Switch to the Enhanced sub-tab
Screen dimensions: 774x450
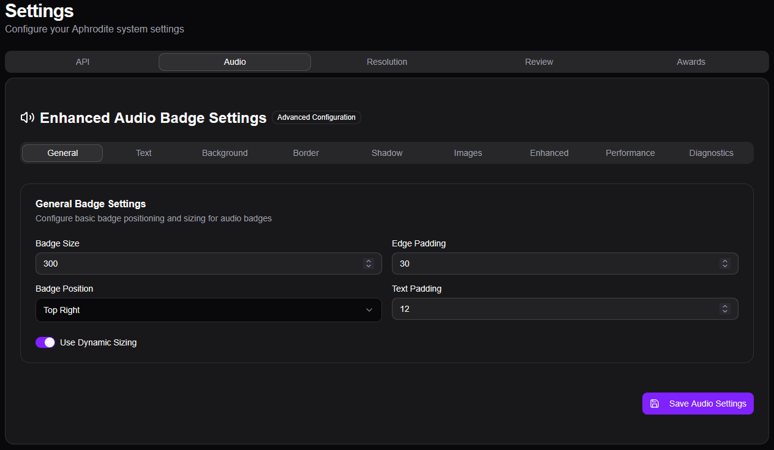[x=549, y=153]
